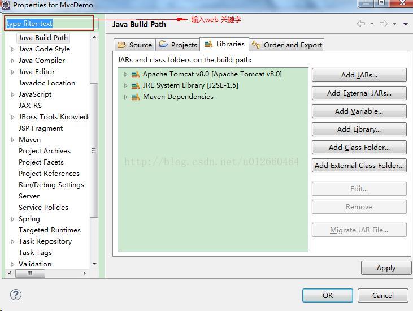Select JAX-RS in the tree
This screenshot has height=311, width=413.
[30, 106]
